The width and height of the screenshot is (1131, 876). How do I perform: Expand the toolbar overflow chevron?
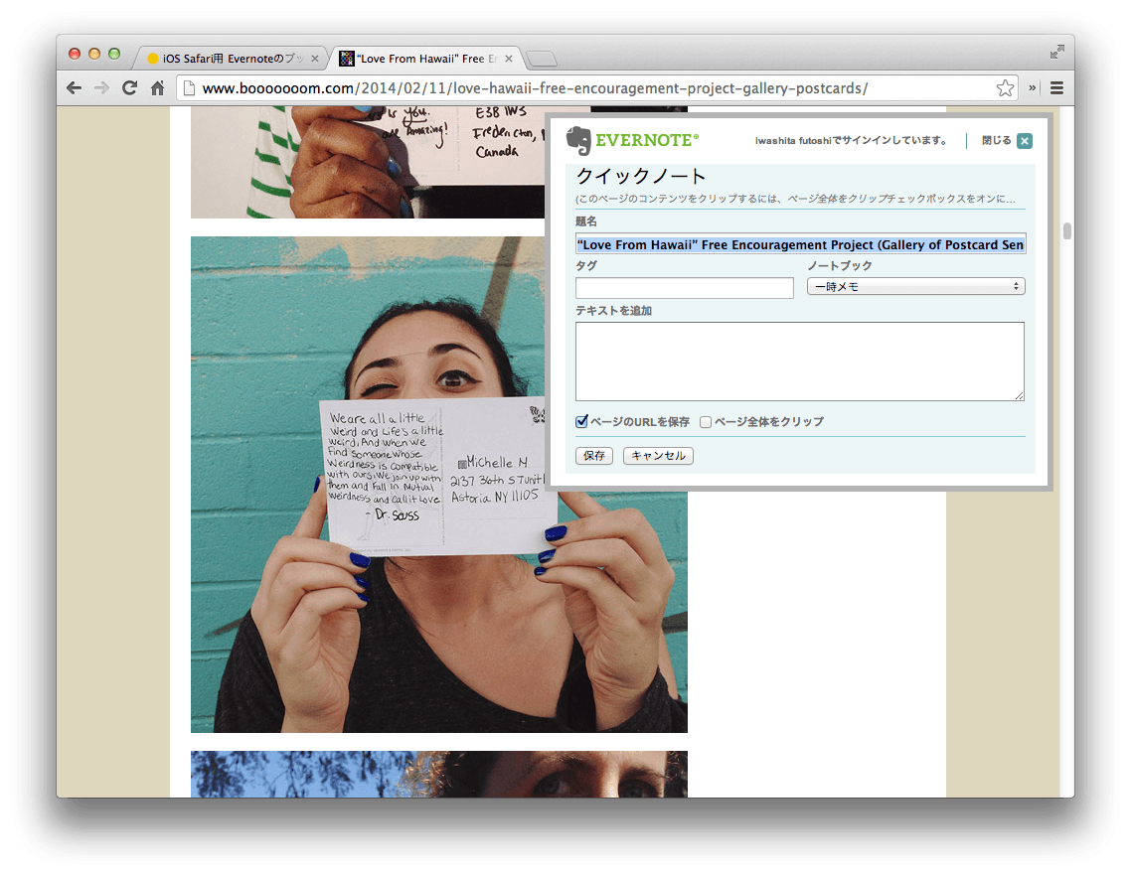click(x=1031, y=87)
